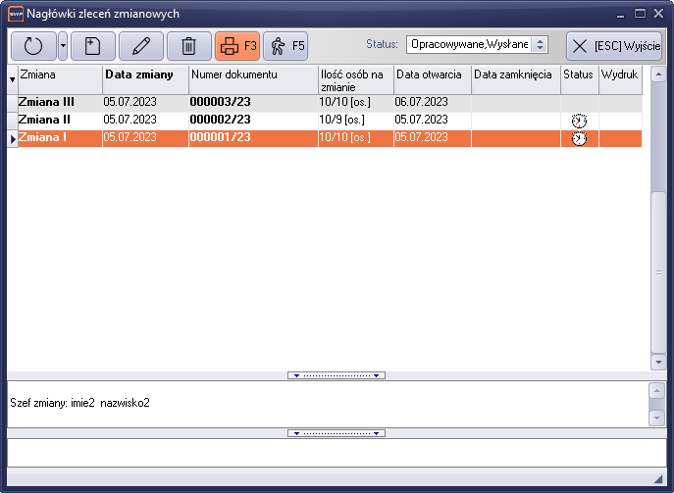The width and height of the screenshot is (674, 493).
Task: Click the new document add icon
Action: [x=93, y=46]
